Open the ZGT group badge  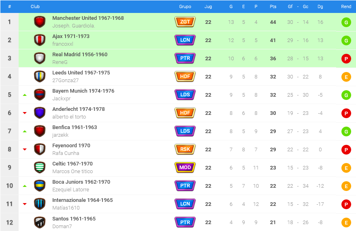185,22
